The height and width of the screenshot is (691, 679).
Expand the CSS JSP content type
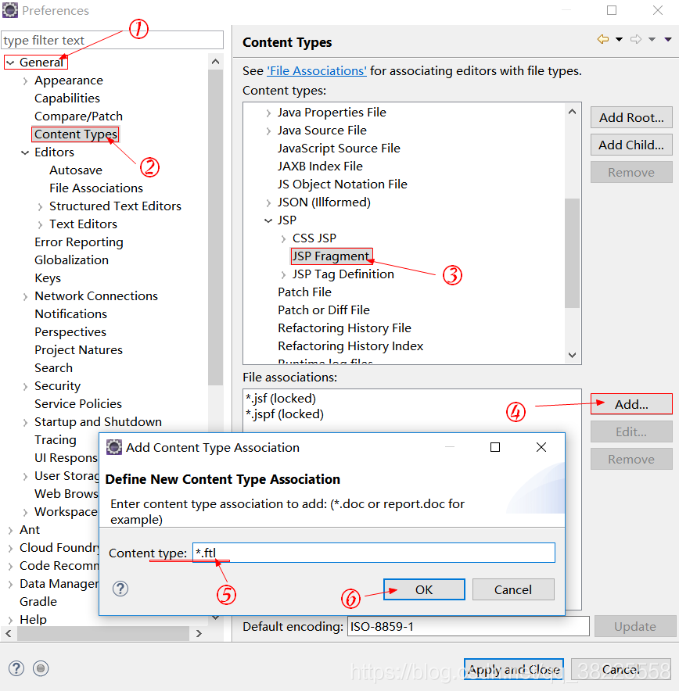pos(283,239)
